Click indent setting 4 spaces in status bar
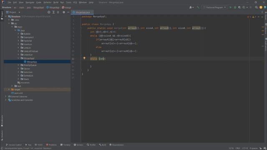The height and width of the screenshot is (150, 267). pos(254,148)
